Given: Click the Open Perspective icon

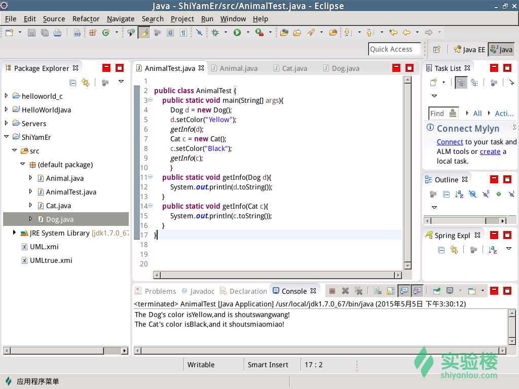Looking at the screenshot, I should click(x=436, y=49).
